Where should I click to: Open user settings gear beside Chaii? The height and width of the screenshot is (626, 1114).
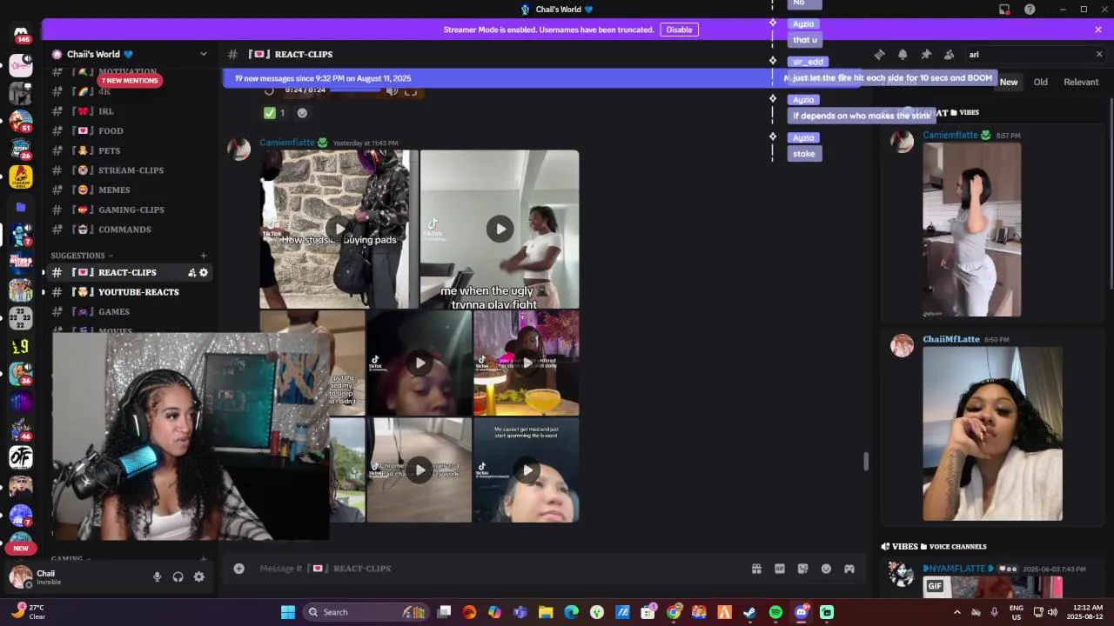pos(199,576)
